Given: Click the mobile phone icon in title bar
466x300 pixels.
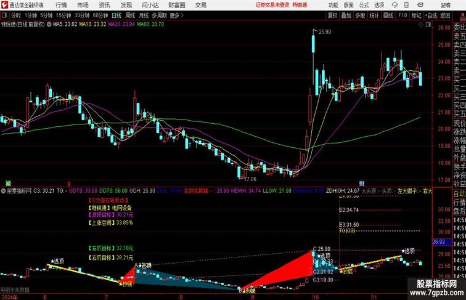Looking at the screenshot, I should 407,5.
